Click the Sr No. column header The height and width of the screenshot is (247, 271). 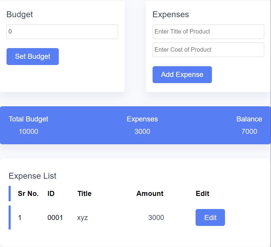[28, 194]
